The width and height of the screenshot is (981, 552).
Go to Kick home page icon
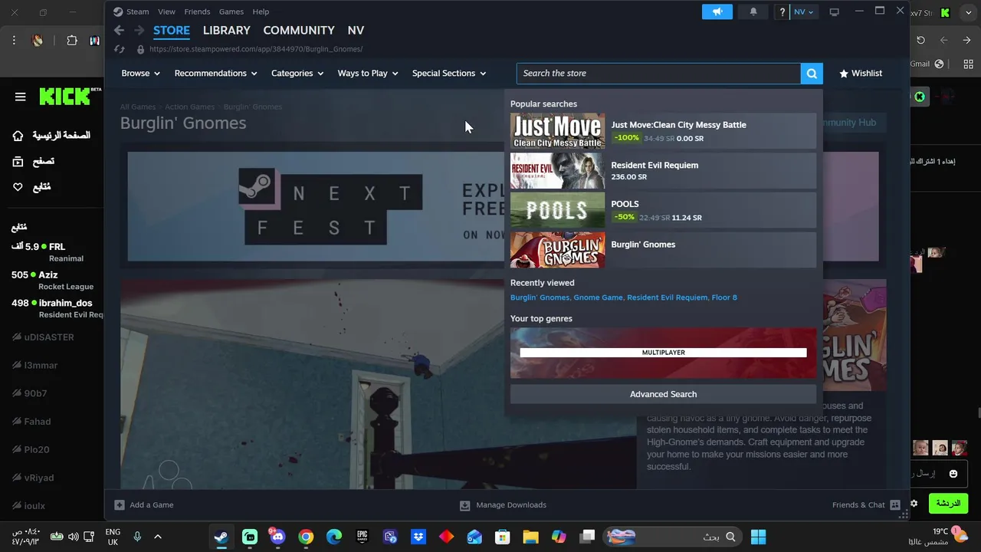pyautogui.click(x=18, y=136)
